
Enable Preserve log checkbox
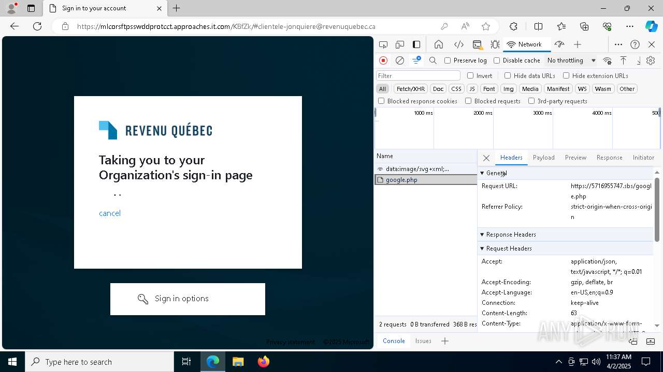pyautogui.click(x=448, y=60)
